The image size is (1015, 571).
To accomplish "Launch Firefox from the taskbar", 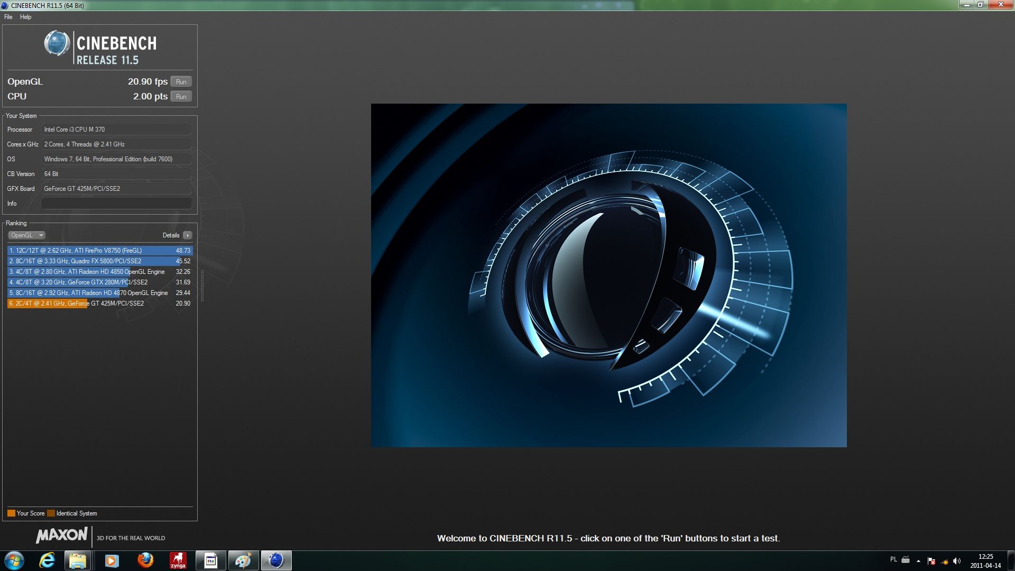I will click(145, 560).
